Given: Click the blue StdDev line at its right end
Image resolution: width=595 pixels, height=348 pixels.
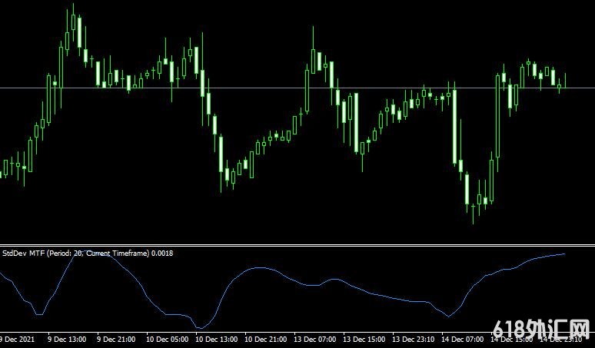Looking at the screenshot, I should point(564,254).
